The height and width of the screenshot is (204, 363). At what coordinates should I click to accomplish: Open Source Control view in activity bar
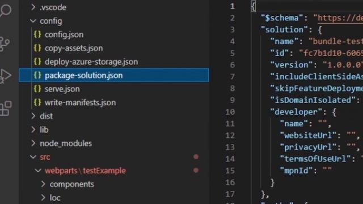click(5, 44)
